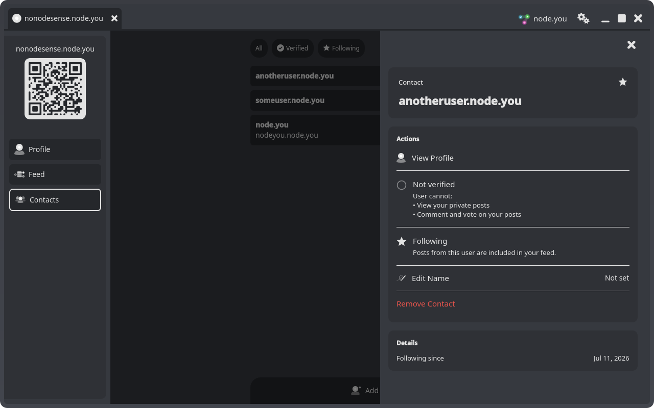Screen dimensions: 654x408
Task: Maximize the window
Action: 622,18
